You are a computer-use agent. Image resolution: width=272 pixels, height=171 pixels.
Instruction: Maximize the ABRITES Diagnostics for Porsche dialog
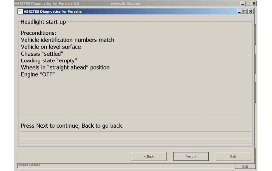[x=245, y=12]
